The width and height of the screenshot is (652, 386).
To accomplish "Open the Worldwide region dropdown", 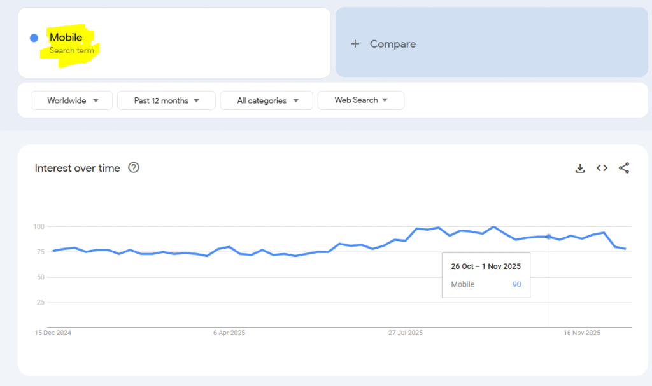I will point(72,100).
